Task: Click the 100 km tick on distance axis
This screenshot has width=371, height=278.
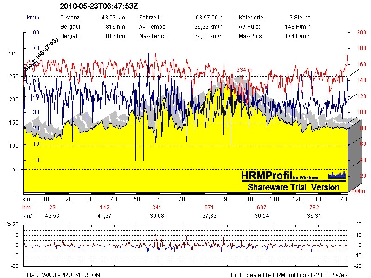Action: pos(251,199)
